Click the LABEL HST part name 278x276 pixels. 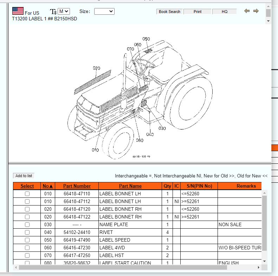pos(112,255)
